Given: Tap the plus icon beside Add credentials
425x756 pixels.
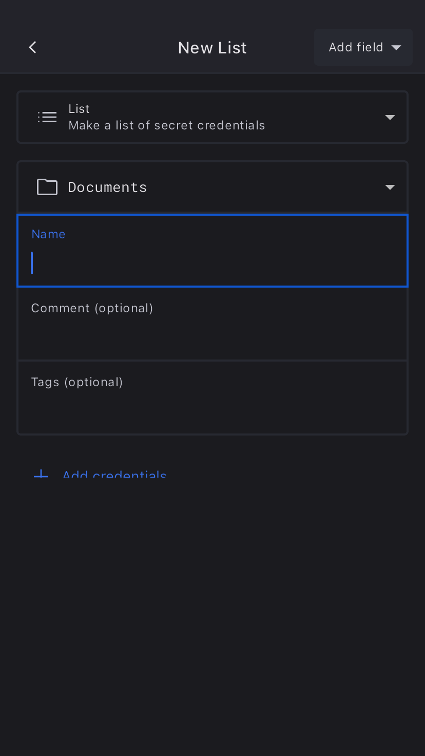Looking at the screenshot, I should (x=41, y=474).
